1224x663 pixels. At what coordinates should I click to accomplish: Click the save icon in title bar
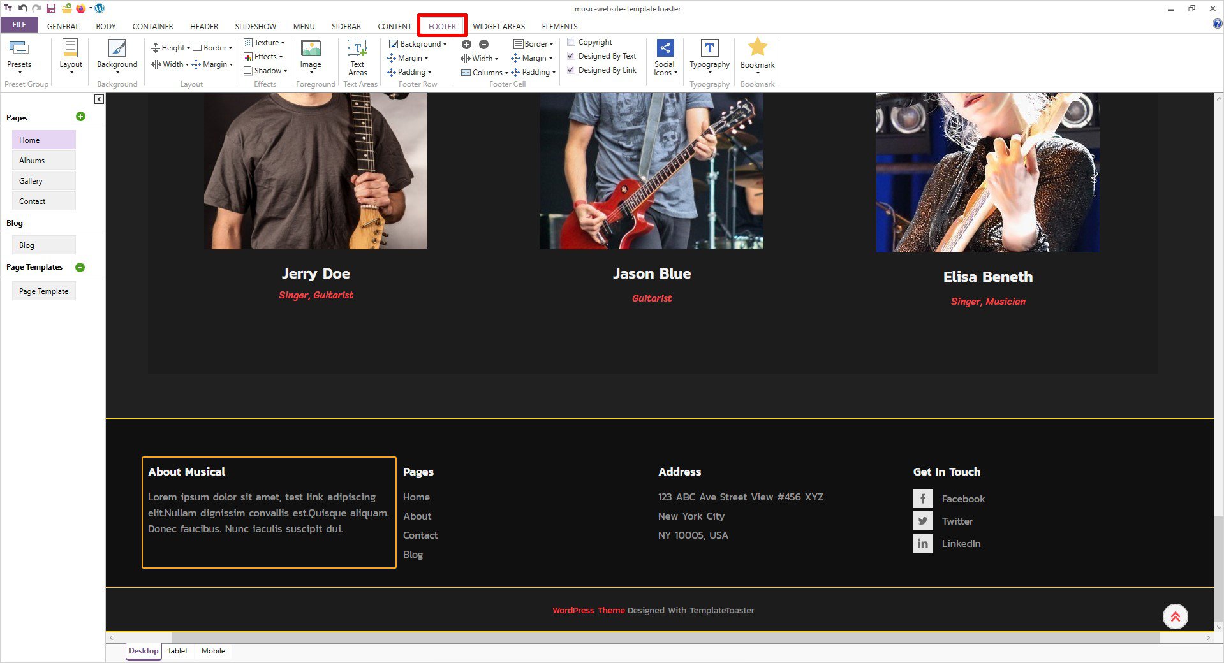coord(51,8)
